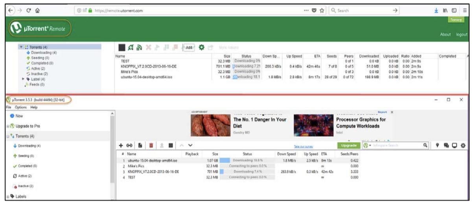Screen dimensions: 475x206
Task: Click the Add torrent button in uTorrent Remote
Action: coord(189,47)
